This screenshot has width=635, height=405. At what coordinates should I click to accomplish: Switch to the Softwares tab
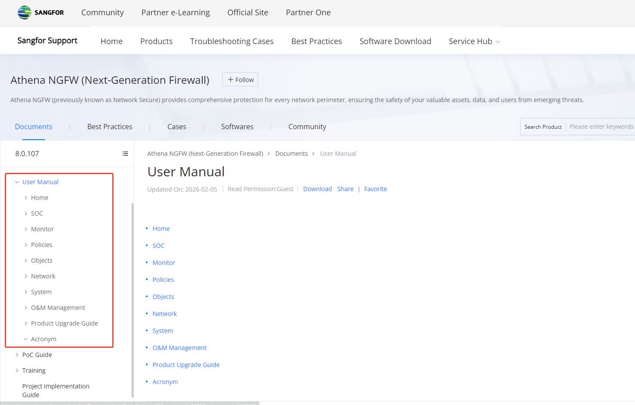pos(237,127)
